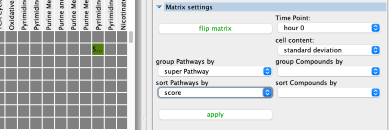Click top gray cell under Nicotinate column
The image size is (389, 130).
pos(122,37)
